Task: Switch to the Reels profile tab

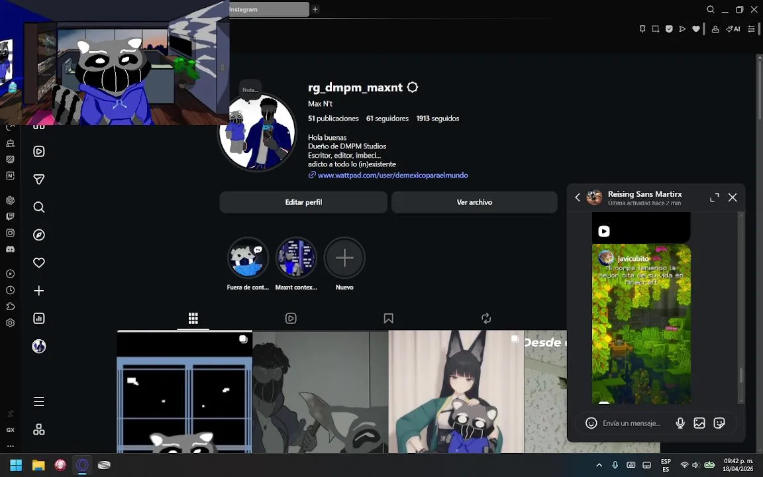Action: (x=291, y=318)
